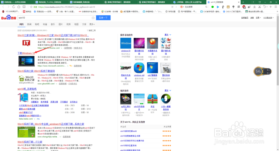Expand 展开 next to 操作系统软件
279x151 pixels.
click(168, 35)
